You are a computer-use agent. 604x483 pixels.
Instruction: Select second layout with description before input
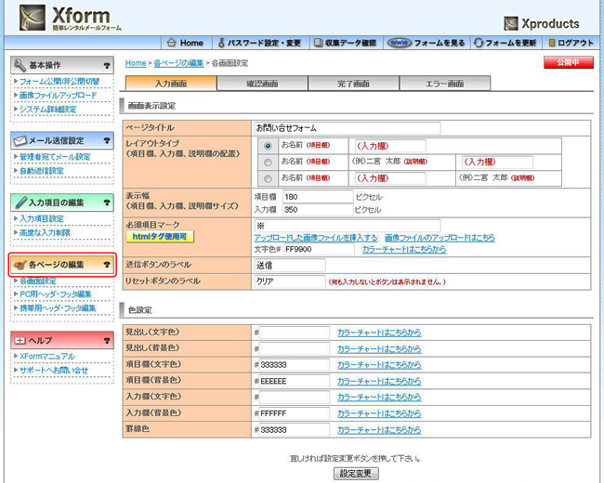pyautogui.click(x=268, y=163)
